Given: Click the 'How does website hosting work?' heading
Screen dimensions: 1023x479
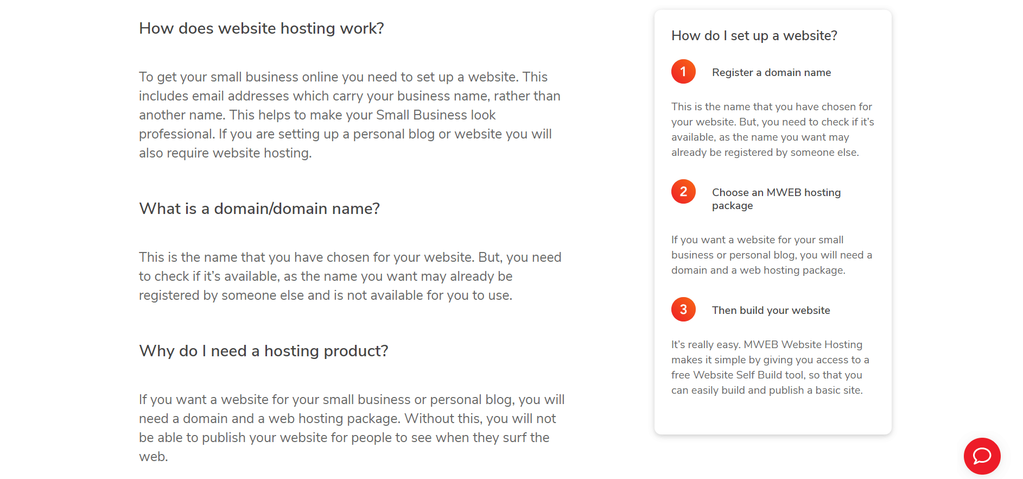Looking at the screenshot, I should (261, 28).
